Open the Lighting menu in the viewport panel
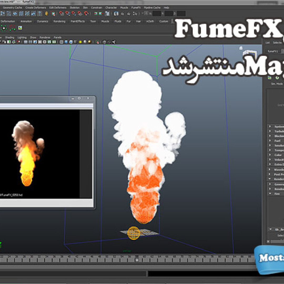 (22, 37)
